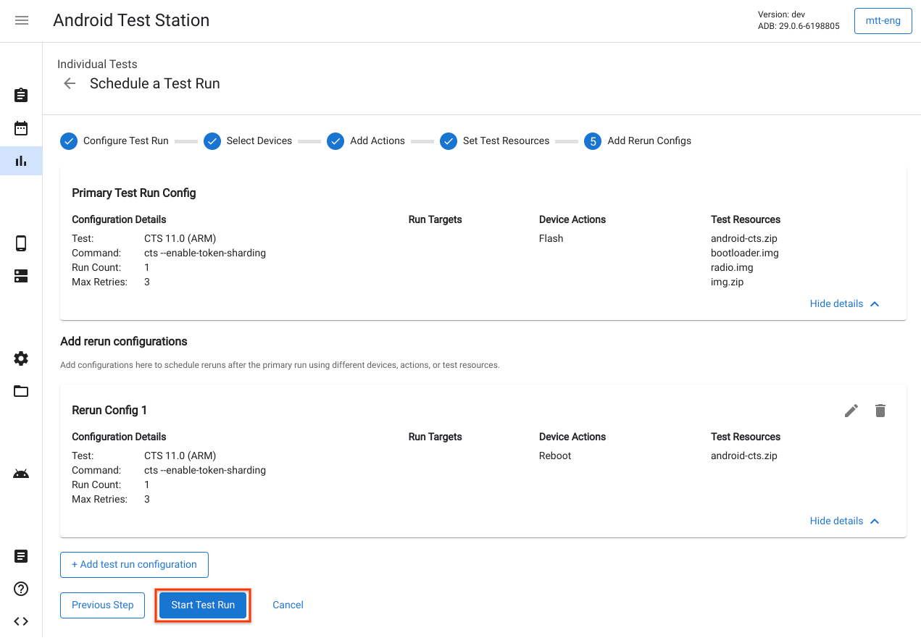Viewport: 921px width, 638px height.
Task: Switch to the Set Test Resources step
Action: (496, 141)
